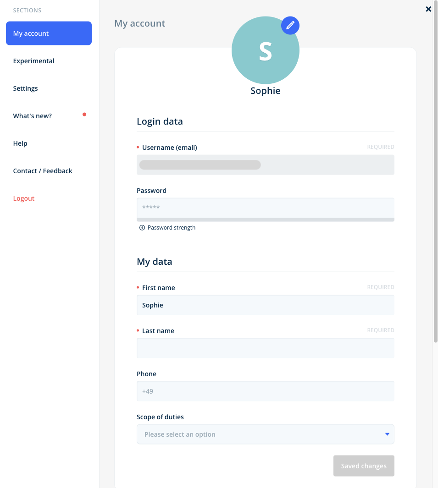Click the My data heading
Screen dimensions: 438x488
point(155,262)
